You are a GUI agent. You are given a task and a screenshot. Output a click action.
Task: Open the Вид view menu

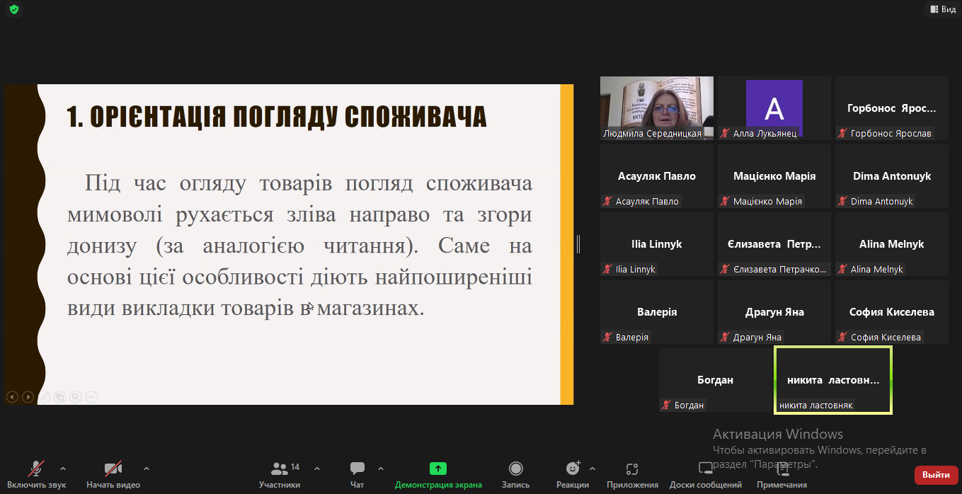942,9
